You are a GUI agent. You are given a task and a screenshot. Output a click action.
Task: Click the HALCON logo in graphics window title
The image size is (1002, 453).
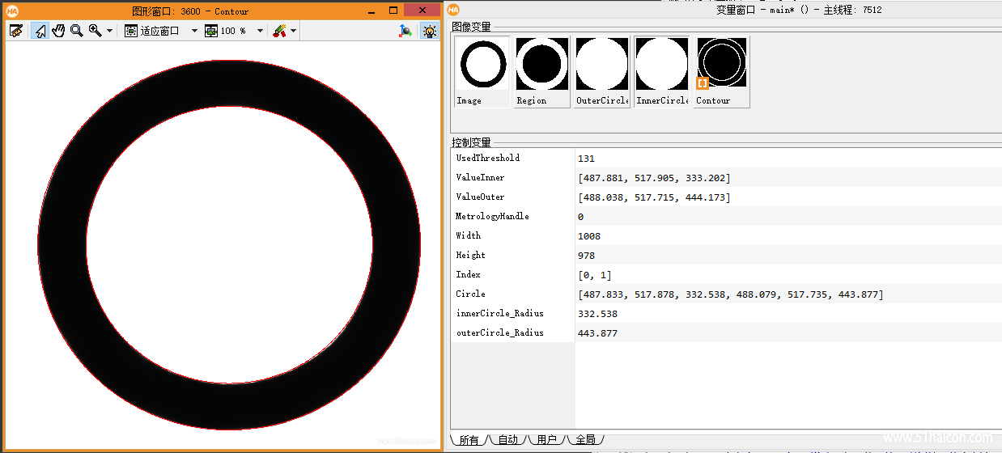click(x=12, y=11)
